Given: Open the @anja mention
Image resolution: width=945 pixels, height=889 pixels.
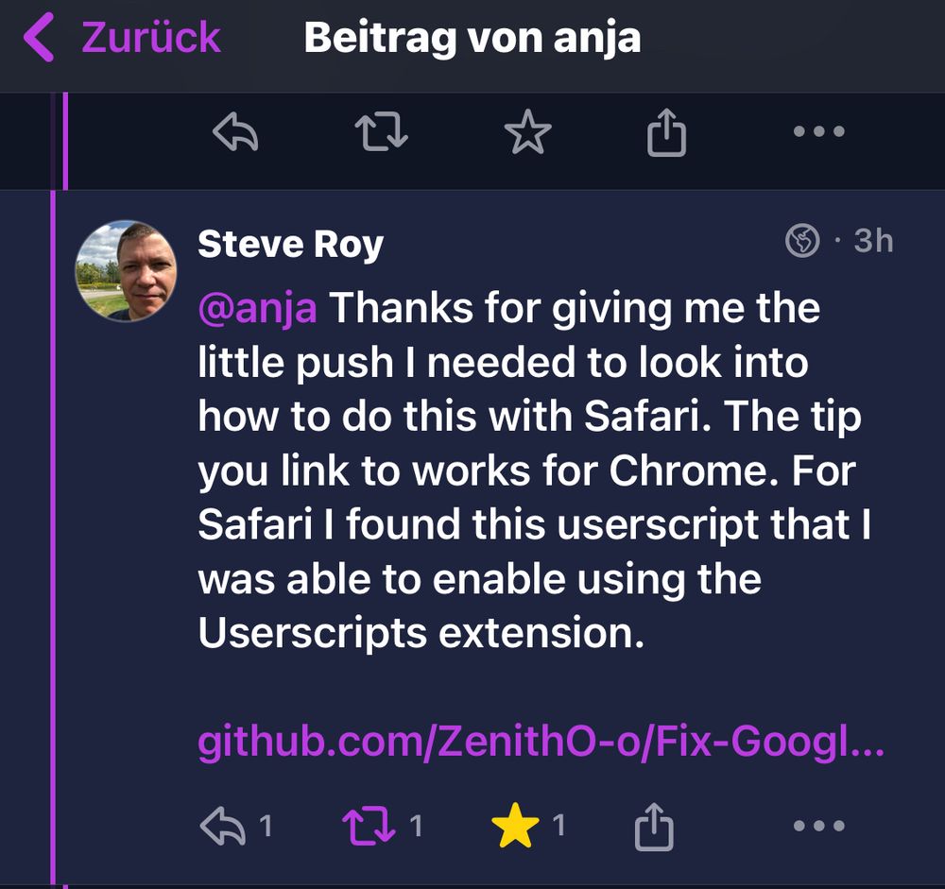Looking at the screenshot, I should tap(257, 308).
